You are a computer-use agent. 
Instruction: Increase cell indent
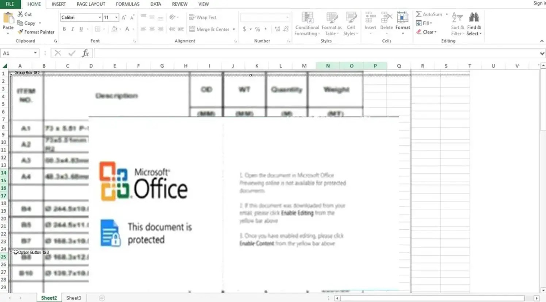click(x=180, y=29)
